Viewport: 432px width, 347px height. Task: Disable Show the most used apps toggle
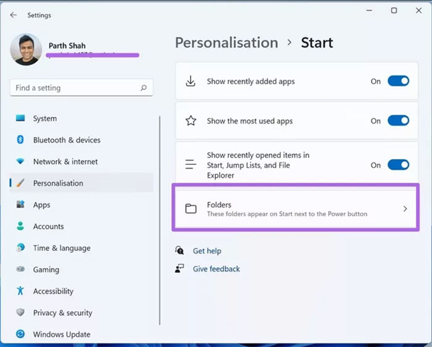pos(398,121)
